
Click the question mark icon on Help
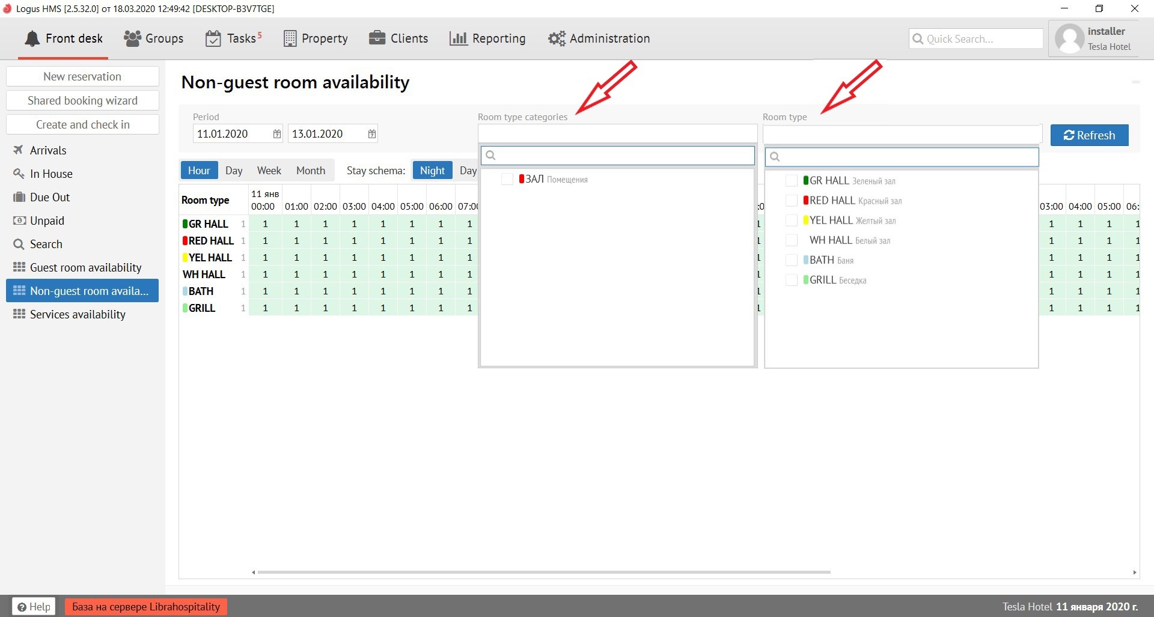tap(22, 607)
